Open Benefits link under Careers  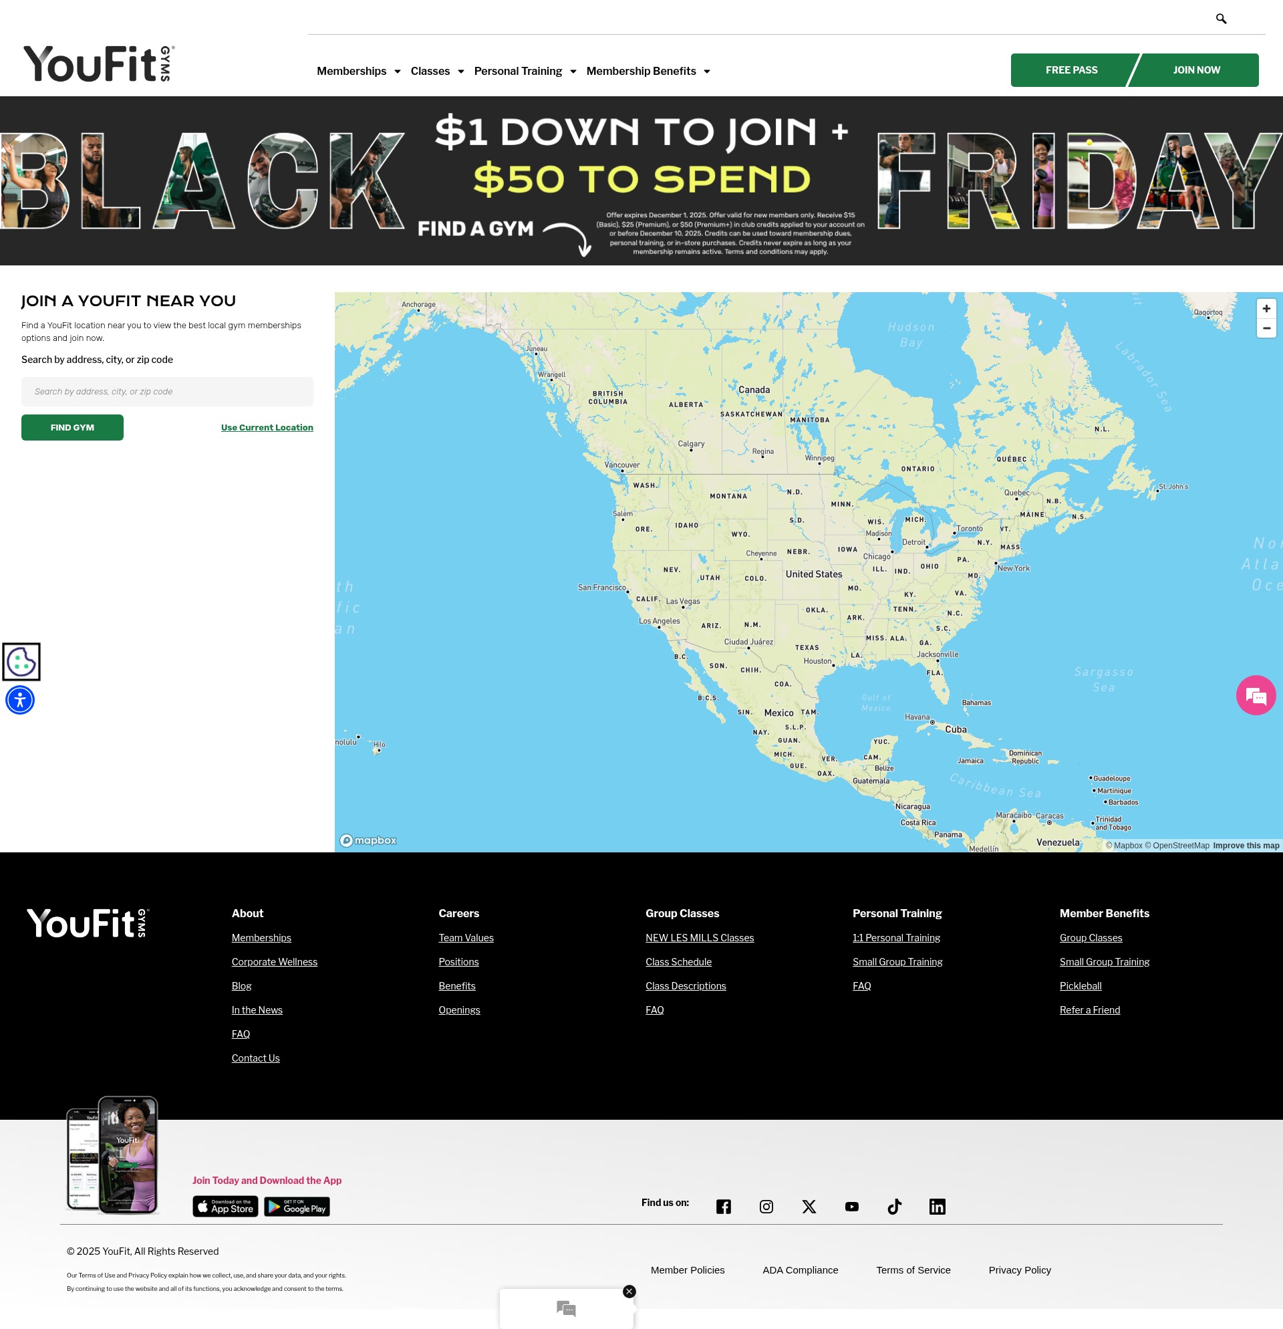click(457, 986)
